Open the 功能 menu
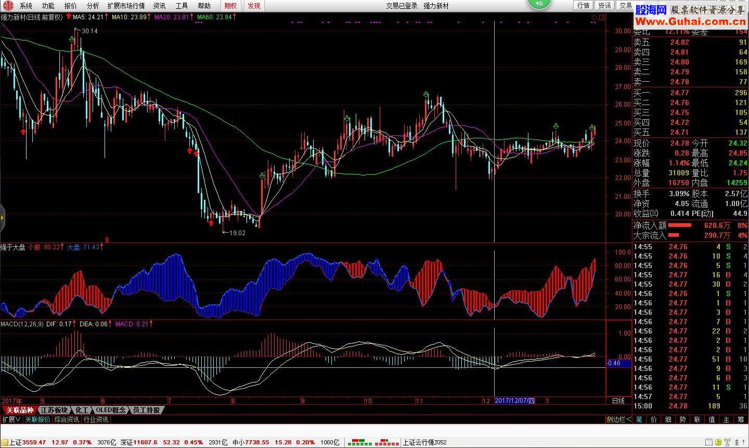749x448 pixels. pyautogui.click(x=48, y=6)
